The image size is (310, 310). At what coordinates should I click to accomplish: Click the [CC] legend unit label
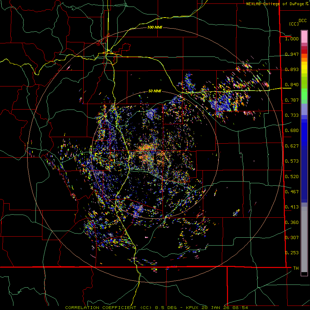(294, 24)
